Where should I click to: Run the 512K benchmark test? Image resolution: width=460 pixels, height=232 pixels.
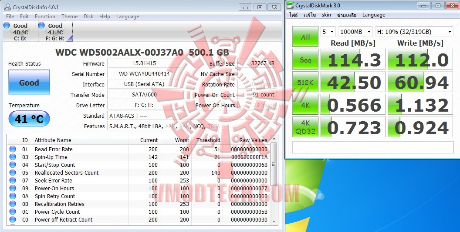305,82
